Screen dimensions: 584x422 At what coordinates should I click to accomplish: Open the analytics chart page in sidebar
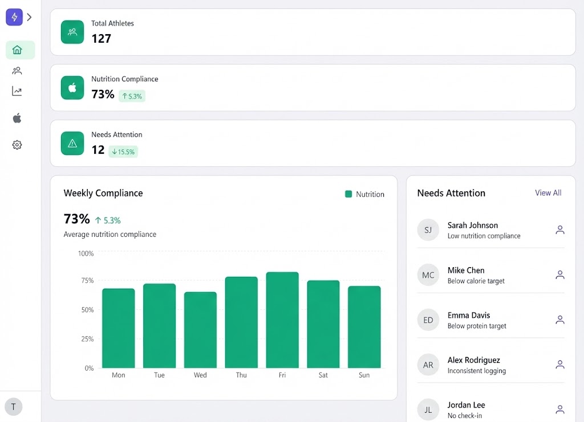17,91
